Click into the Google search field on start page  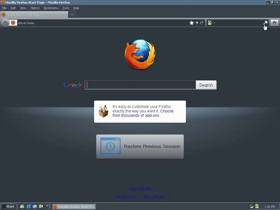coord(140,85)
